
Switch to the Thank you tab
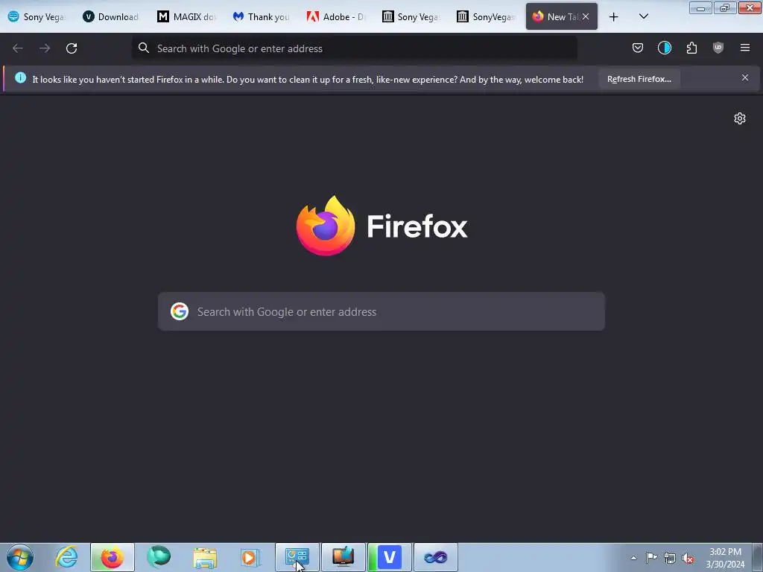point(262,16)
